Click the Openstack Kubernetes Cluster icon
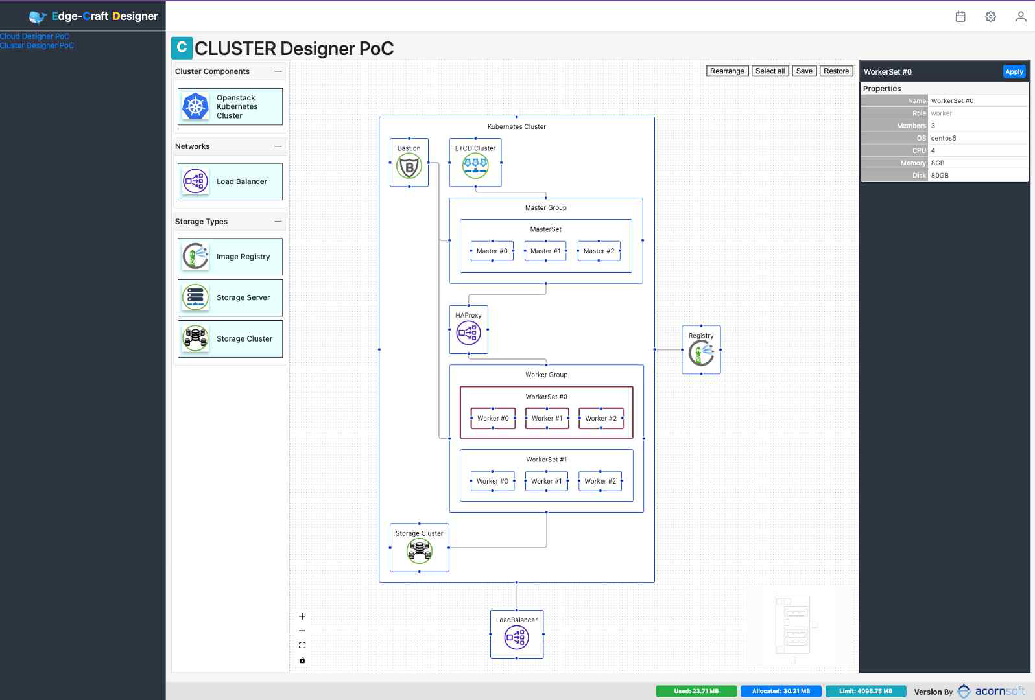The height and width of the screenshot is (700, 1035). pos(195,106)
